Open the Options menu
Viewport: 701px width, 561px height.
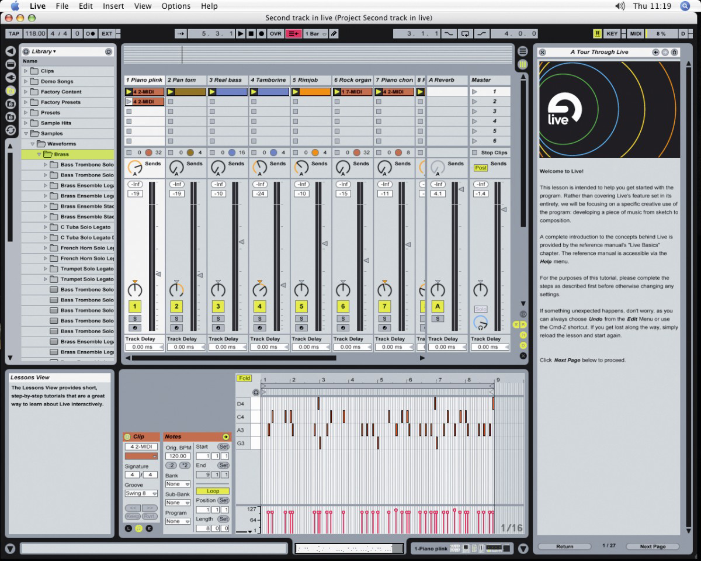pyautogui.click(x=176, y=6)
